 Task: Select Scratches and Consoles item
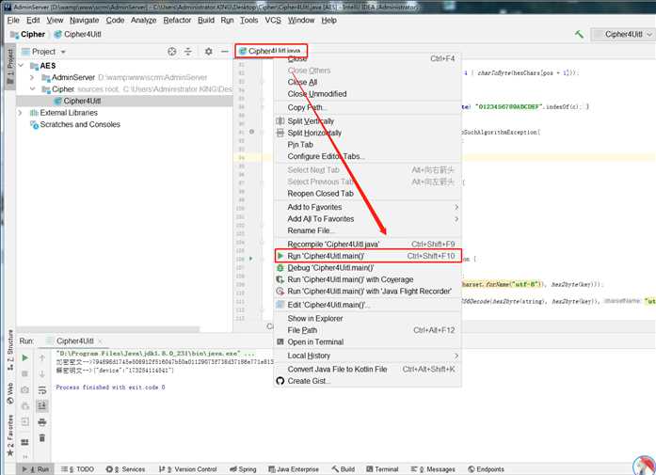pos(75,124)
